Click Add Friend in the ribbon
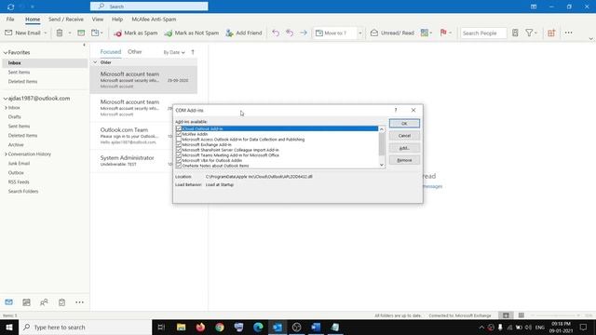The width and height of the screenshot is (596, 335). pos(244,33)
